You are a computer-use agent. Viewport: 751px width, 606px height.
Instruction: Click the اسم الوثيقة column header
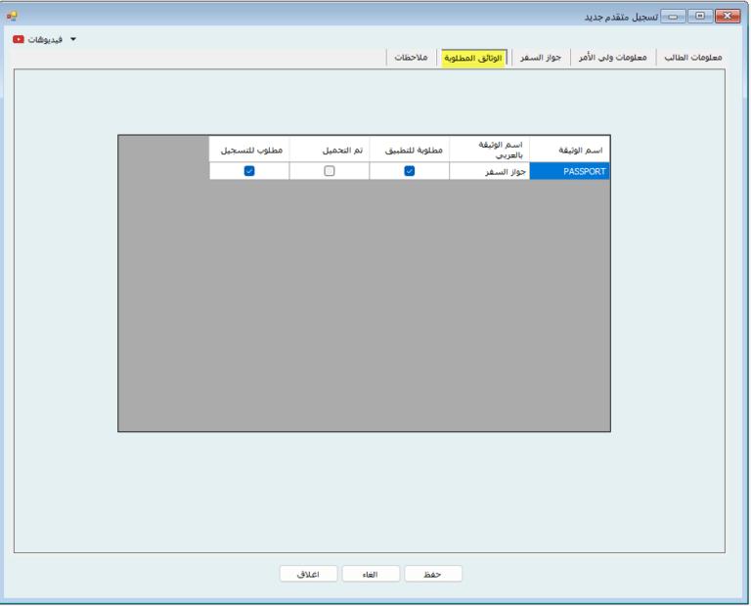pyautogui.click(x=569, y=150)
